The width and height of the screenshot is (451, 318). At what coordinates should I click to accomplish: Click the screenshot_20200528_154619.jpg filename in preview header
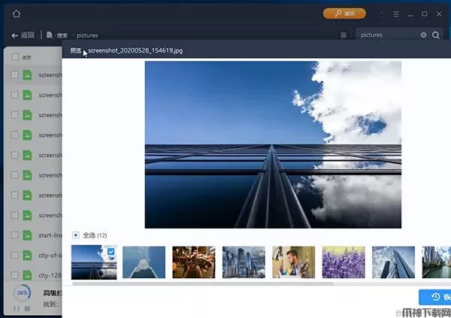tap(135, 50)
